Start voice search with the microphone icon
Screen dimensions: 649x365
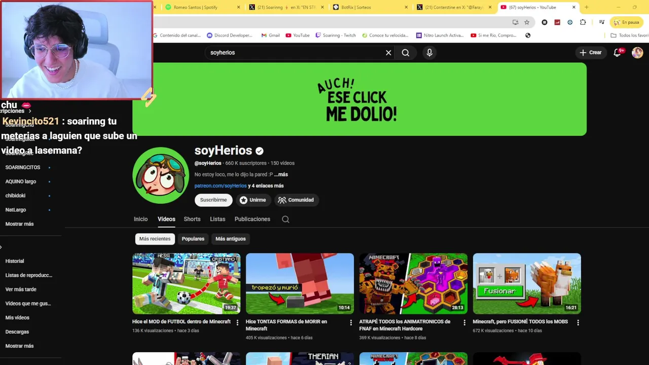pos(429,53)
